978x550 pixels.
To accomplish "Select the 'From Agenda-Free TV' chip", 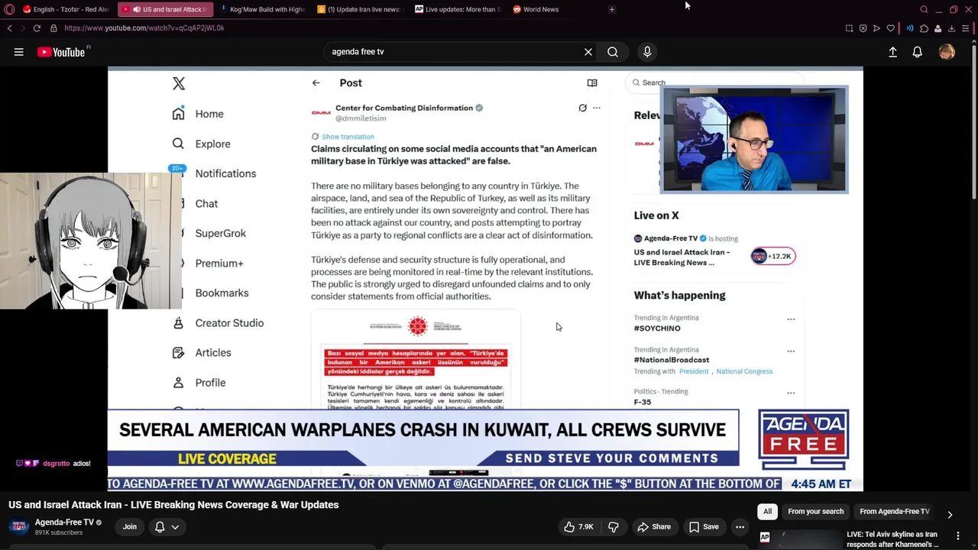I will tap(894, 511).
